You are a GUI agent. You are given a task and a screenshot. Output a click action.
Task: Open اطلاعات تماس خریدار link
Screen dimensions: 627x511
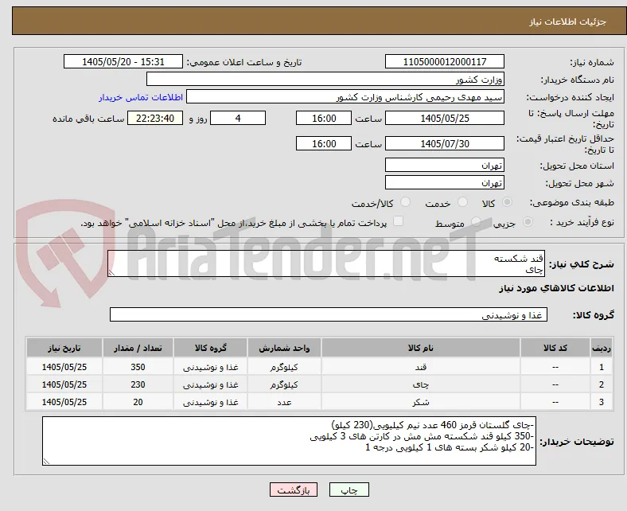click(141, 97)
